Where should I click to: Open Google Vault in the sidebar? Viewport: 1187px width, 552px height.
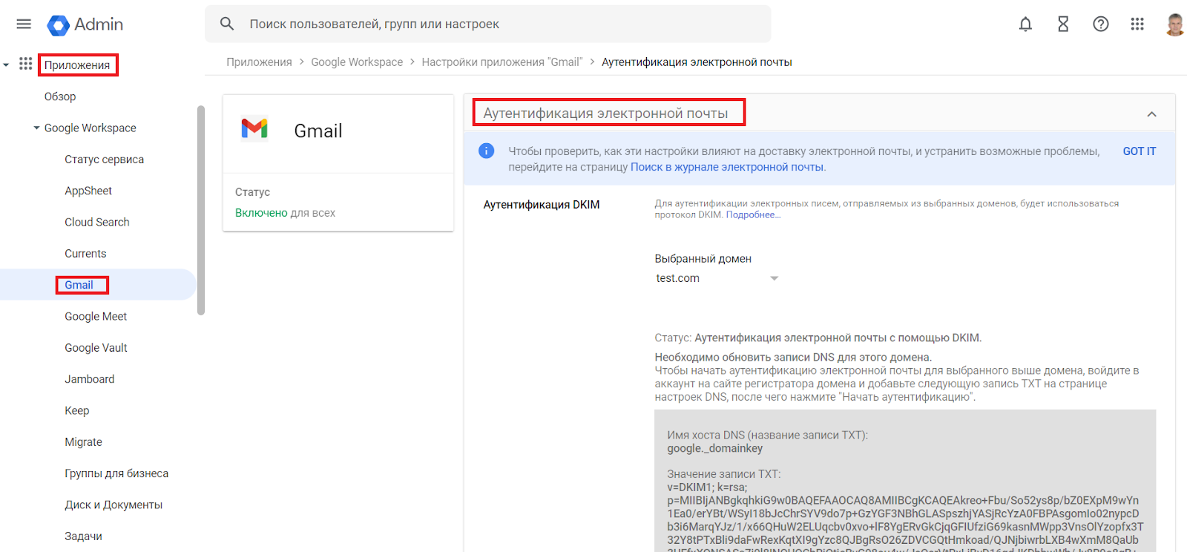point(96,348)
